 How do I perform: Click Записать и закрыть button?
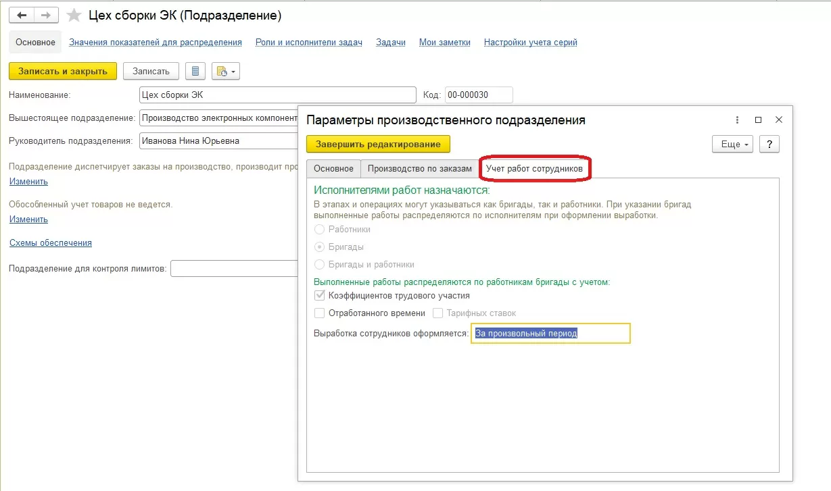[x=63, y=71]
